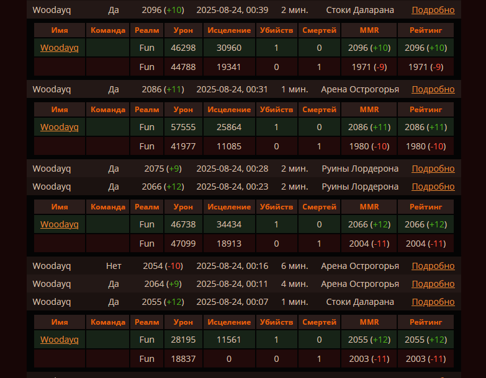Click healing value 11085

(229, 146)
